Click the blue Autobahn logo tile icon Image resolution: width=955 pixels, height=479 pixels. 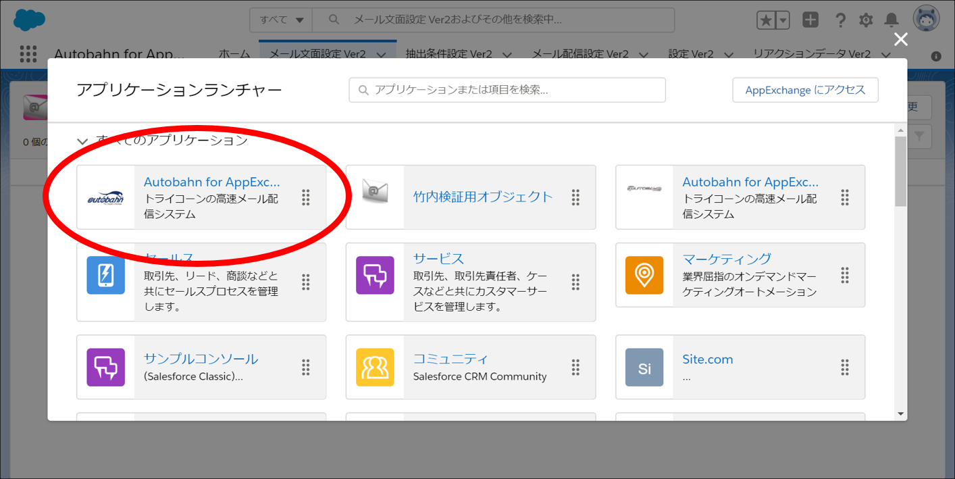[105, 197]
